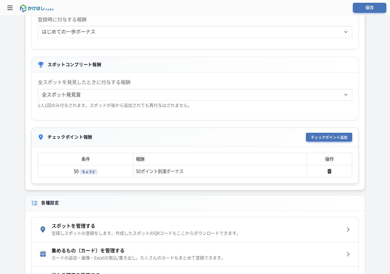Click 全スポットを発見したときに付与する報酬 label

[x=84, y=82]
